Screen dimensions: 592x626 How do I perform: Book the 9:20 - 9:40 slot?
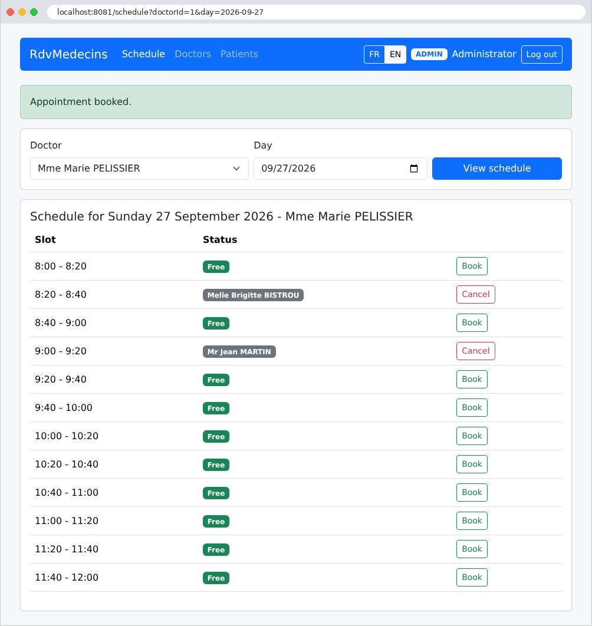472,379
